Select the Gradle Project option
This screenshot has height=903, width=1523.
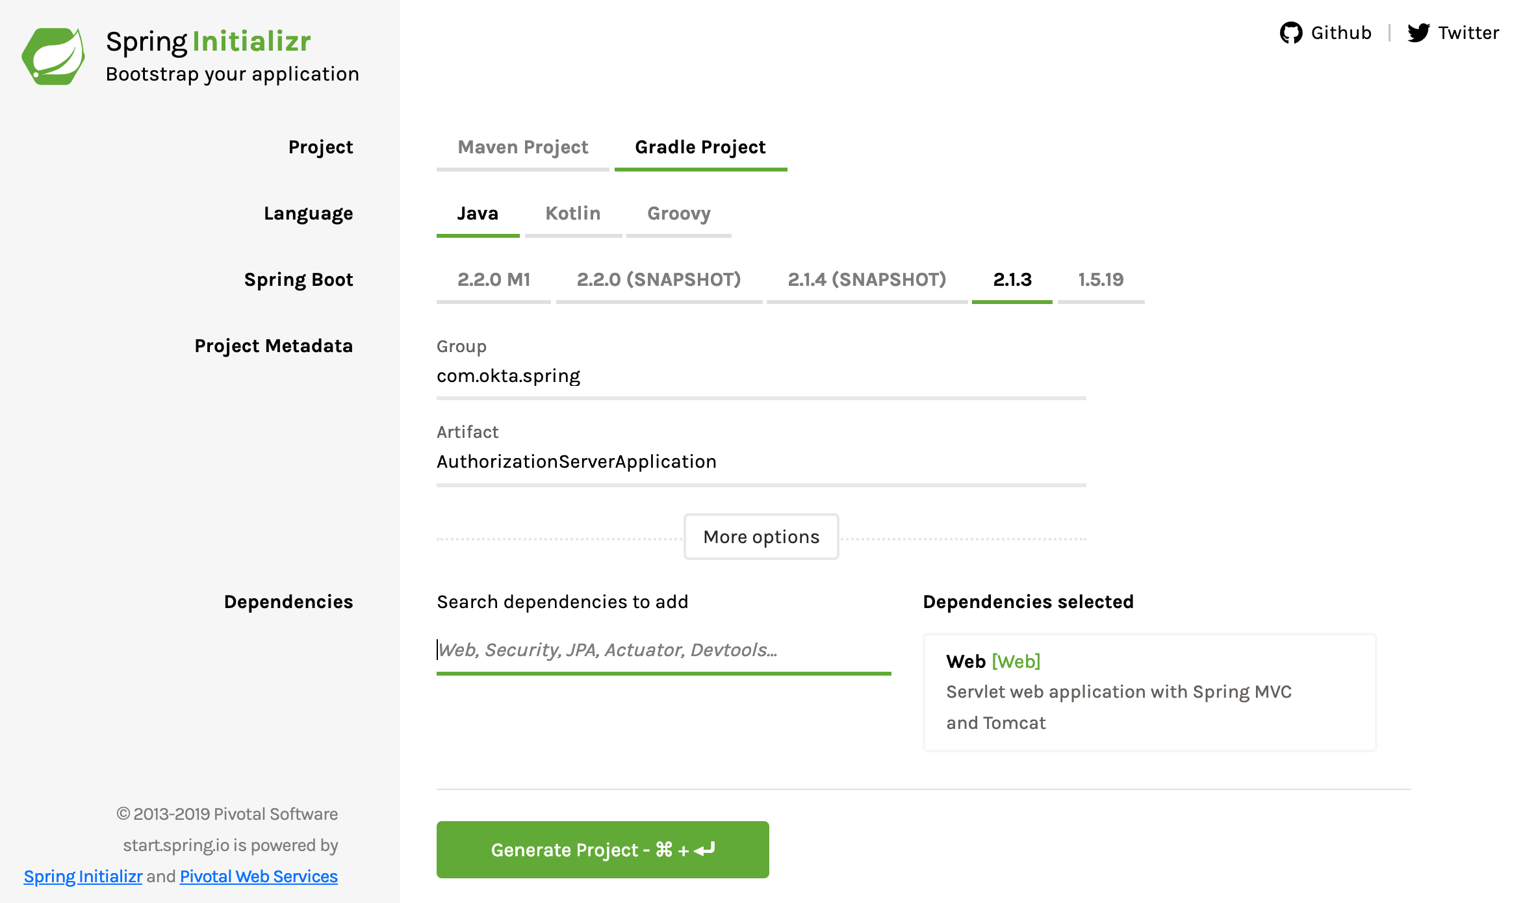click(700, 147)
